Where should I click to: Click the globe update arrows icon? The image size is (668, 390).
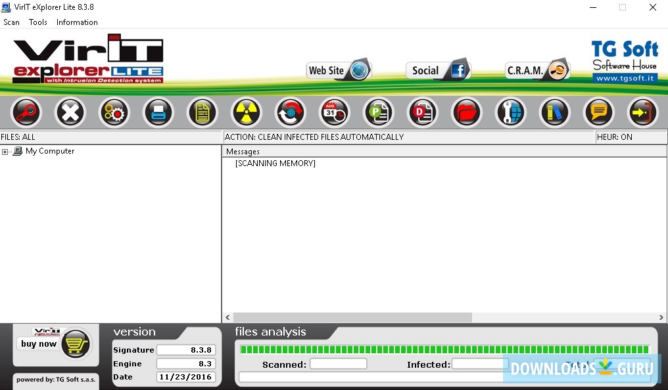[291, 113]
